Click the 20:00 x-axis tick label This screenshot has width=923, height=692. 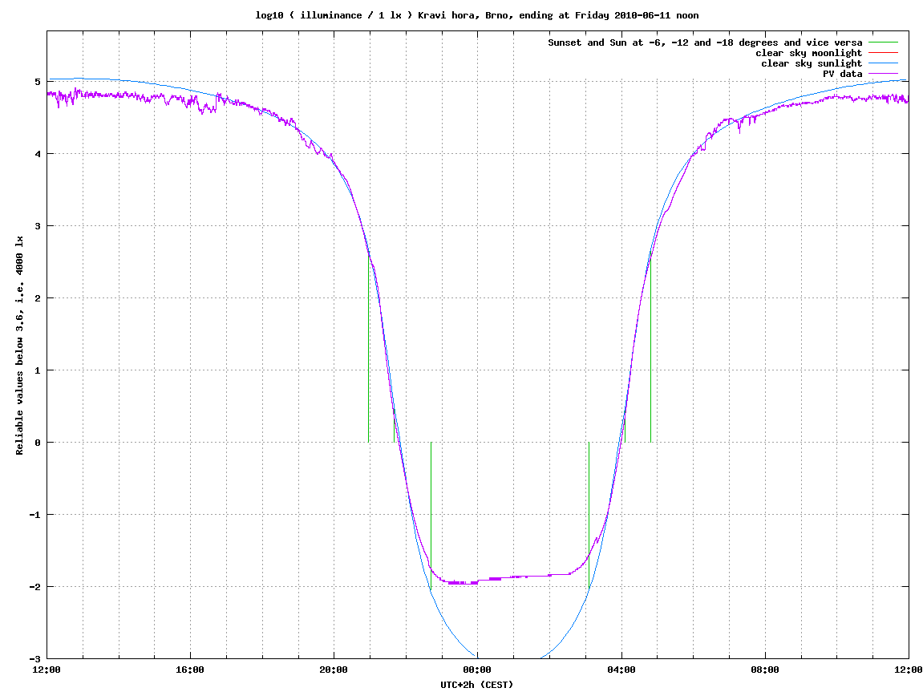(334, 670)
